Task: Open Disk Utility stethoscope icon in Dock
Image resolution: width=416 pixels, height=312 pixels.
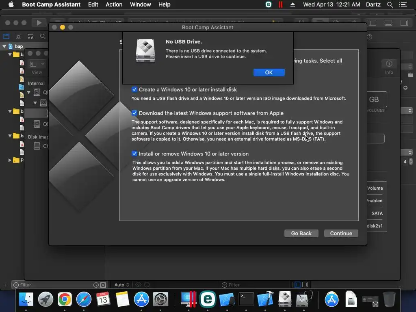Action: [304, 299]
